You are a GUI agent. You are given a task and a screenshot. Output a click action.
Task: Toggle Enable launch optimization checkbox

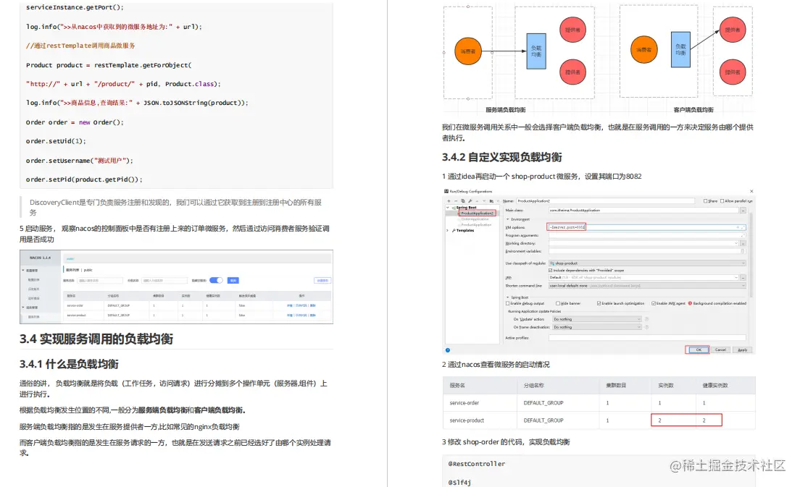coord(599,303)
